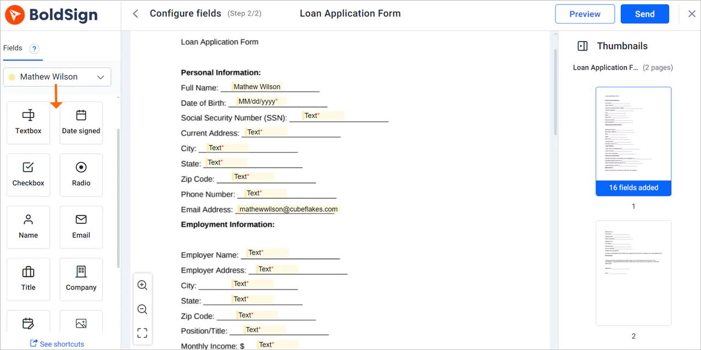Go back with the left chevron arrow
The image size is (701, 350).
point(136,14)
